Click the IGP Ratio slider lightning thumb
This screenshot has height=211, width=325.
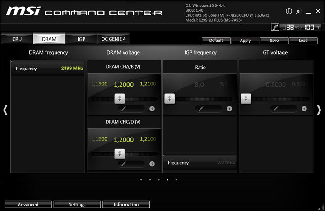pos(170,99)
